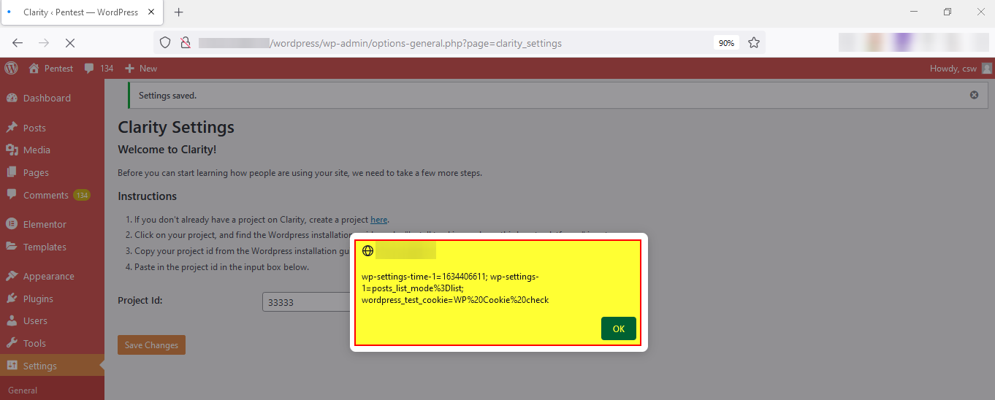The height and width of the screenshot is (400, 995).
Task: Click the WordPress logo icon
Action: 11,68
